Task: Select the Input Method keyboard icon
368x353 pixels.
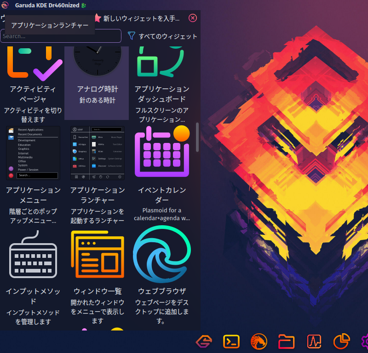Action: click(x=33, y=254)
